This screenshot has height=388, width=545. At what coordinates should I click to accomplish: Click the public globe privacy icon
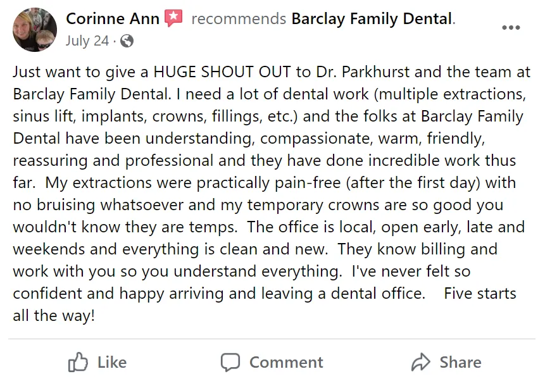(127, 41)
